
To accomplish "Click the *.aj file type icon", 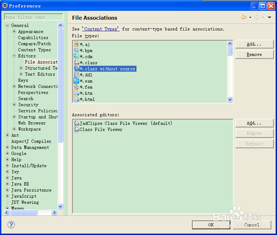I will pos(76,44).
